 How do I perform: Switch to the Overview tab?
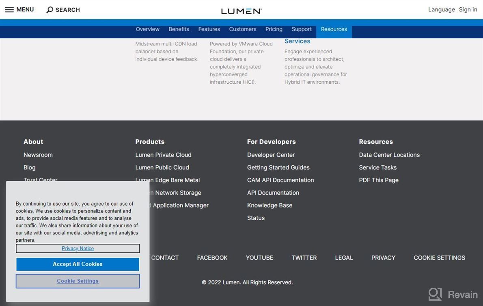coord(148,29)
